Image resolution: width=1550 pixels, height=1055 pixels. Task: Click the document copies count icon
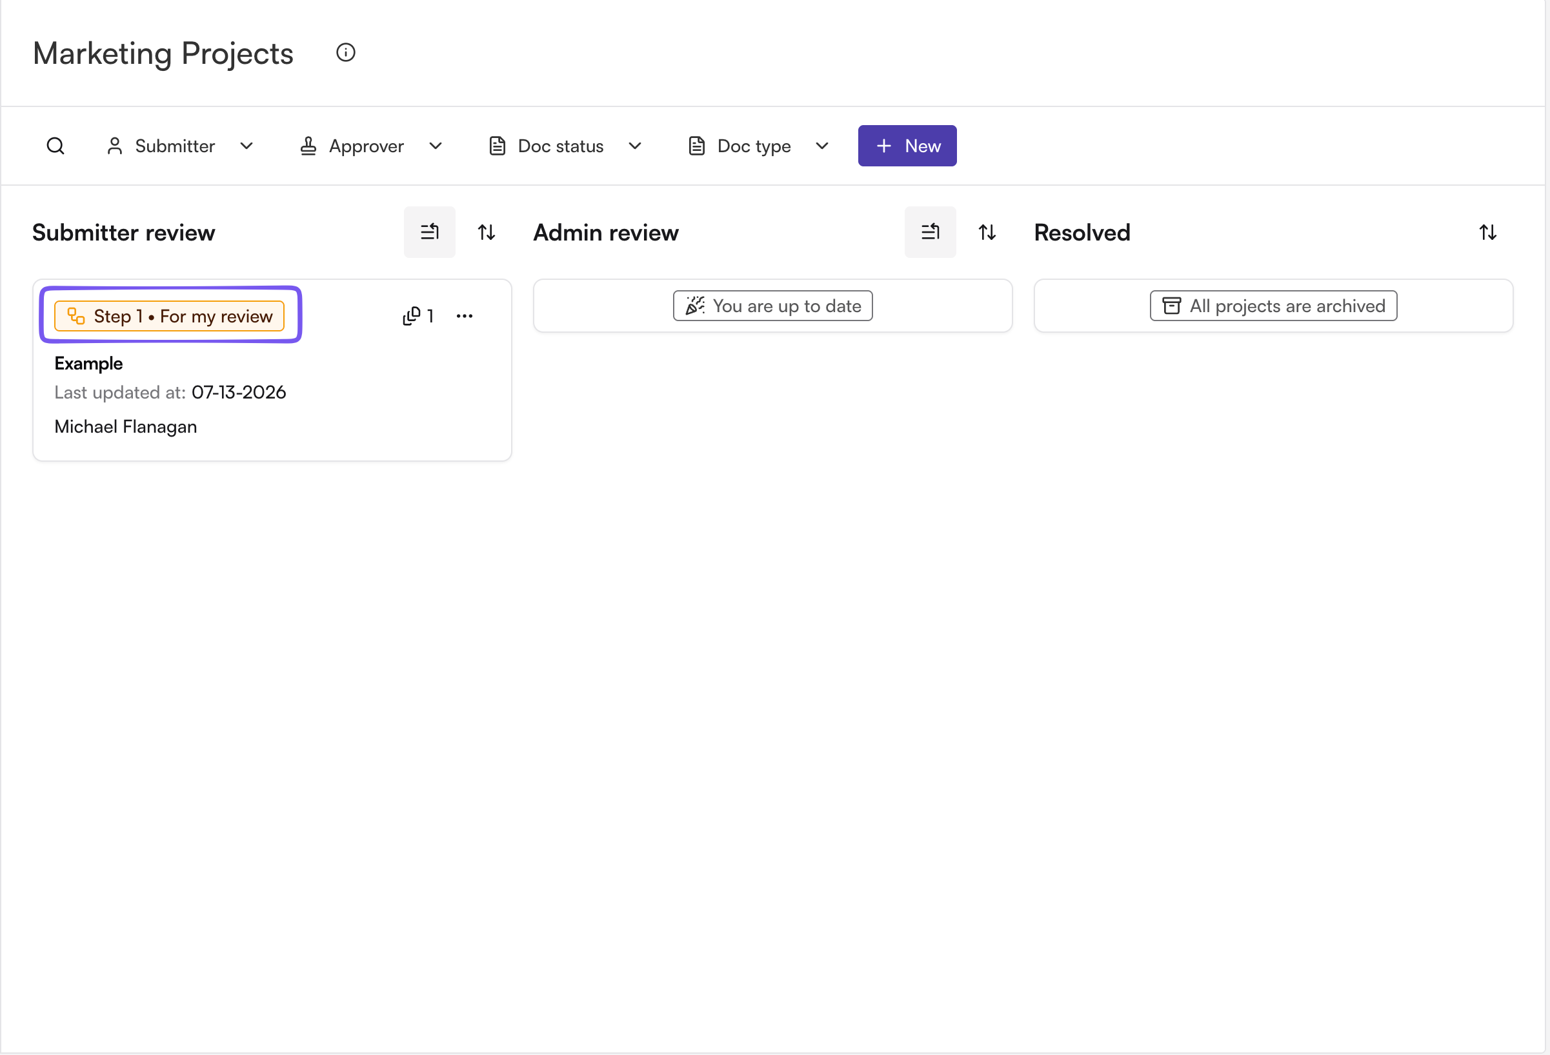tap(412, 316)
